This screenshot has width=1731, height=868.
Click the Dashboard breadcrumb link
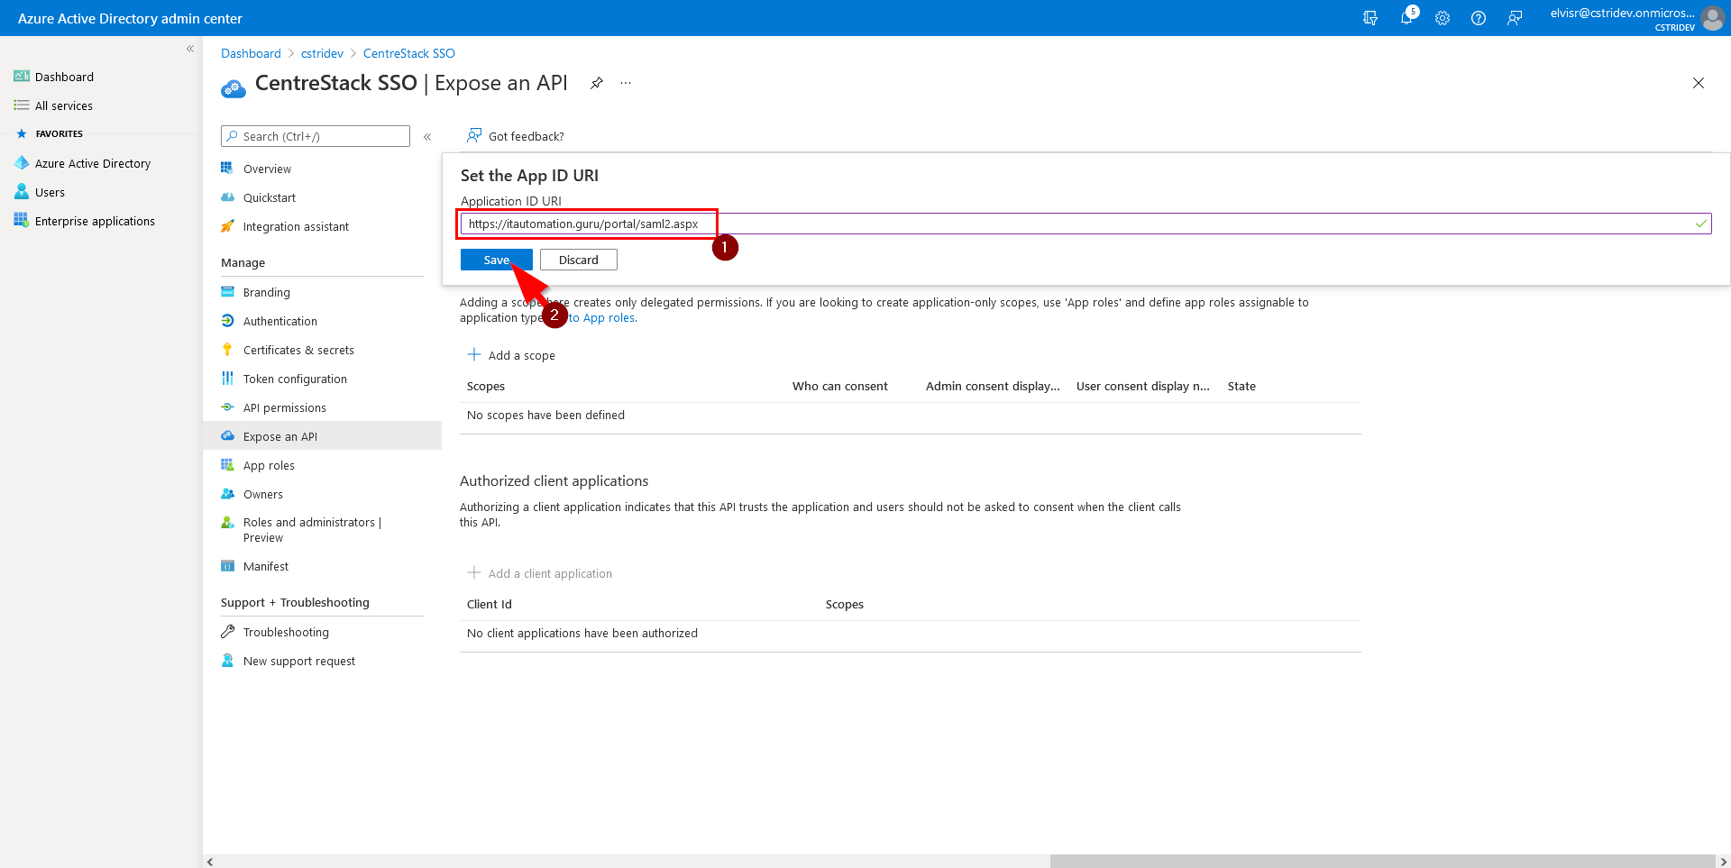coord(251,53)
